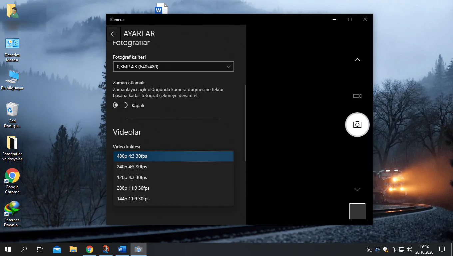The width and height of the screenshot is (453, 256).
Task: Select 240p 4:3 30fps video quality
Action: coord(173,167)
